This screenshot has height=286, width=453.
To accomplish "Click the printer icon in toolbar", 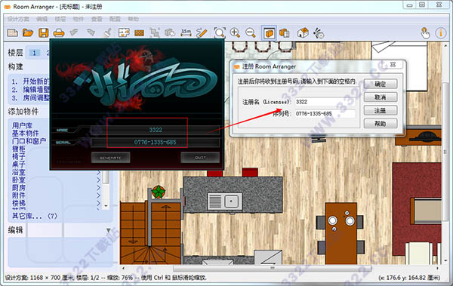I will click(59, 33).
